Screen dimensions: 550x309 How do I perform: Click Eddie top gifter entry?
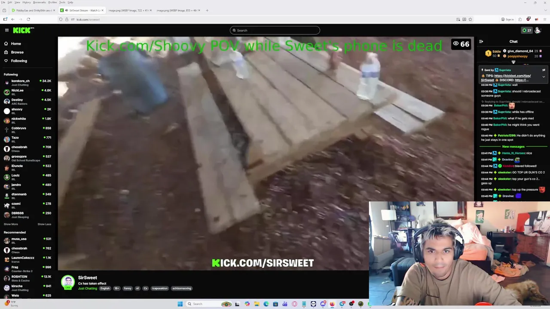(492, 54)
